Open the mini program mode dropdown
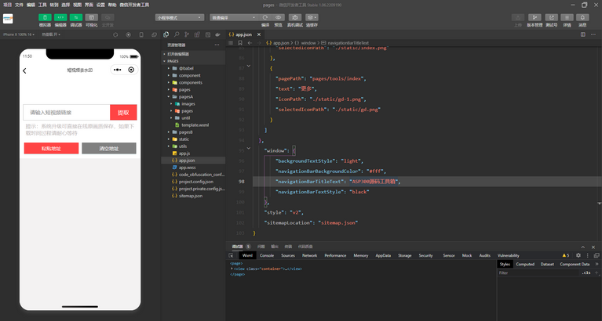Viewport: 602px width, 321px height. pyautogui.click(x=179, y=16)
